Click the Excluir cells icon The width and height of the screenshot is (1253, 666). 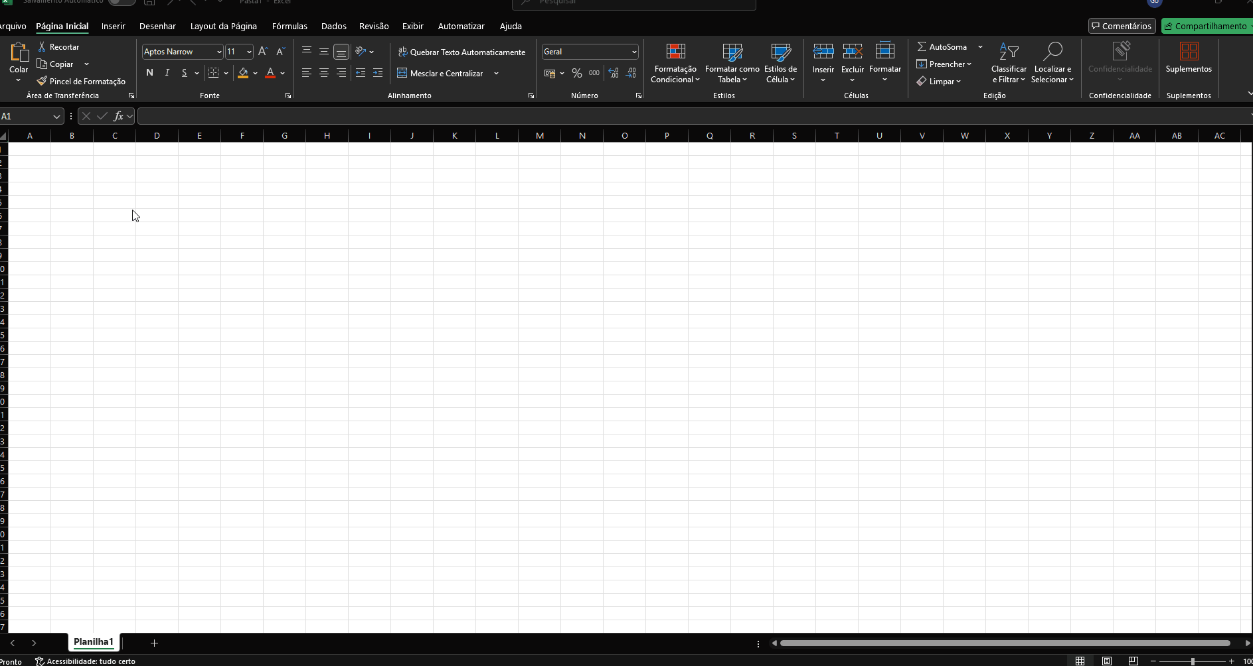click(x=852, y=52)
